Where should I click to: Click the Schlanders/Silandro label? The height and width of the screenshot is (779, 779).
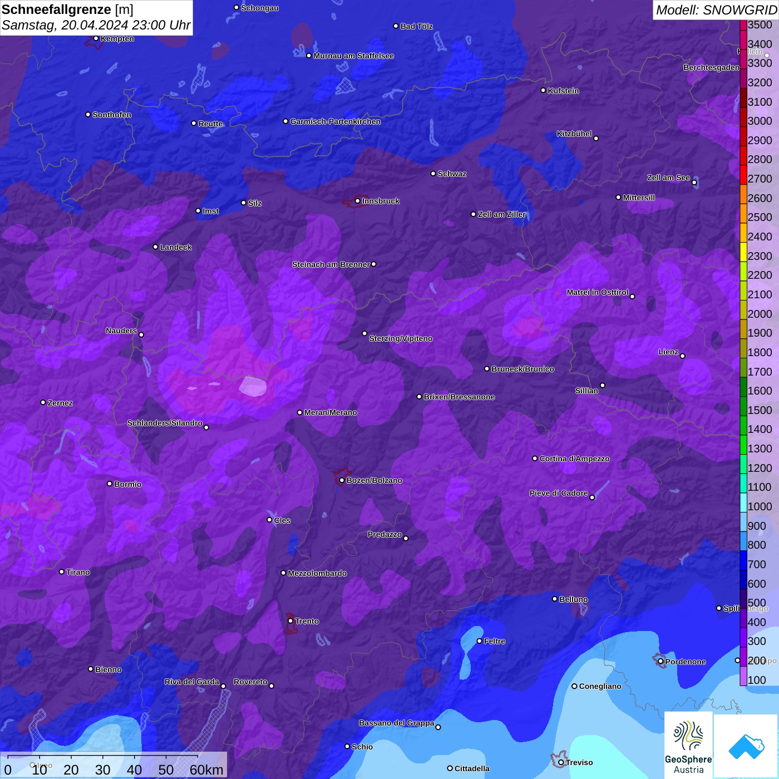coord(165,423)
